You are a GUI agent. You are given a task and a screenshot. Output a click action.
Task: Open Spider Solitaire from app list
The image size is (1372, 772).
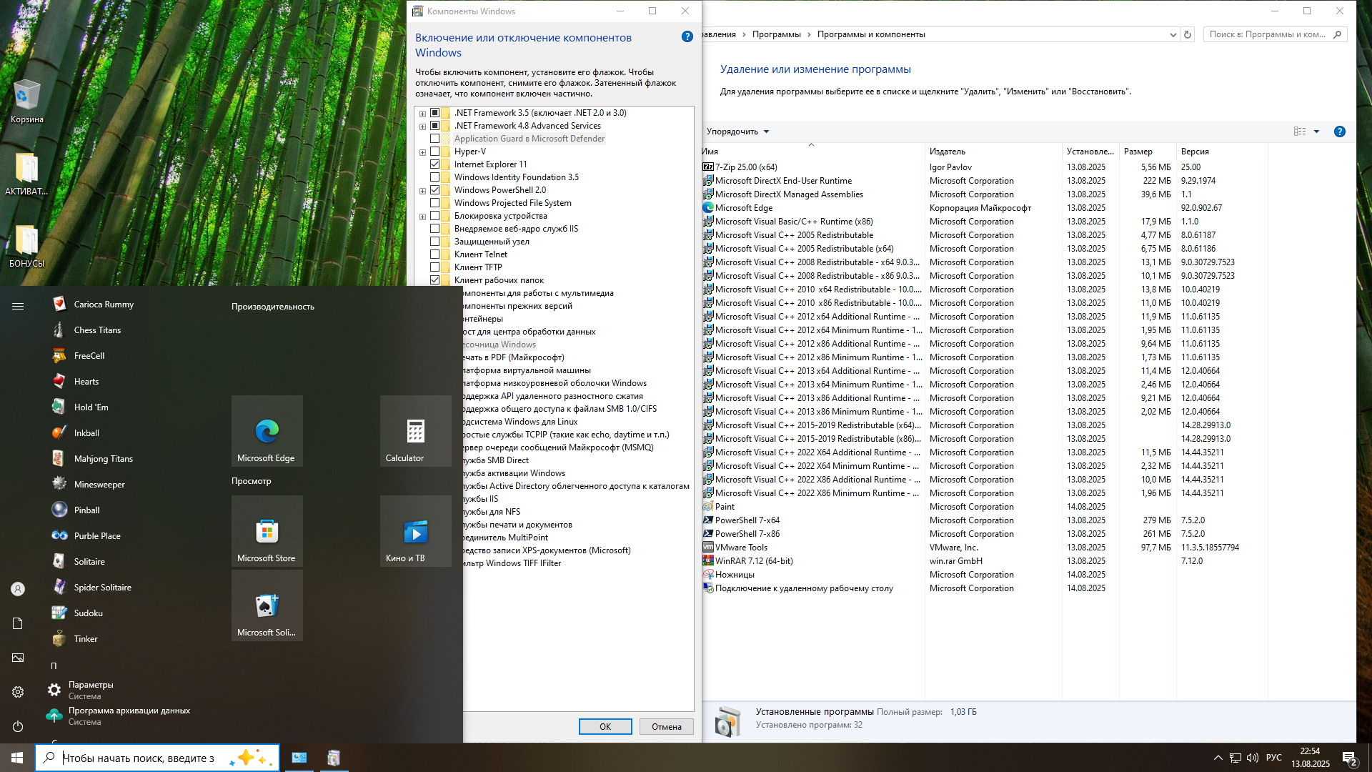click(102, 588)
